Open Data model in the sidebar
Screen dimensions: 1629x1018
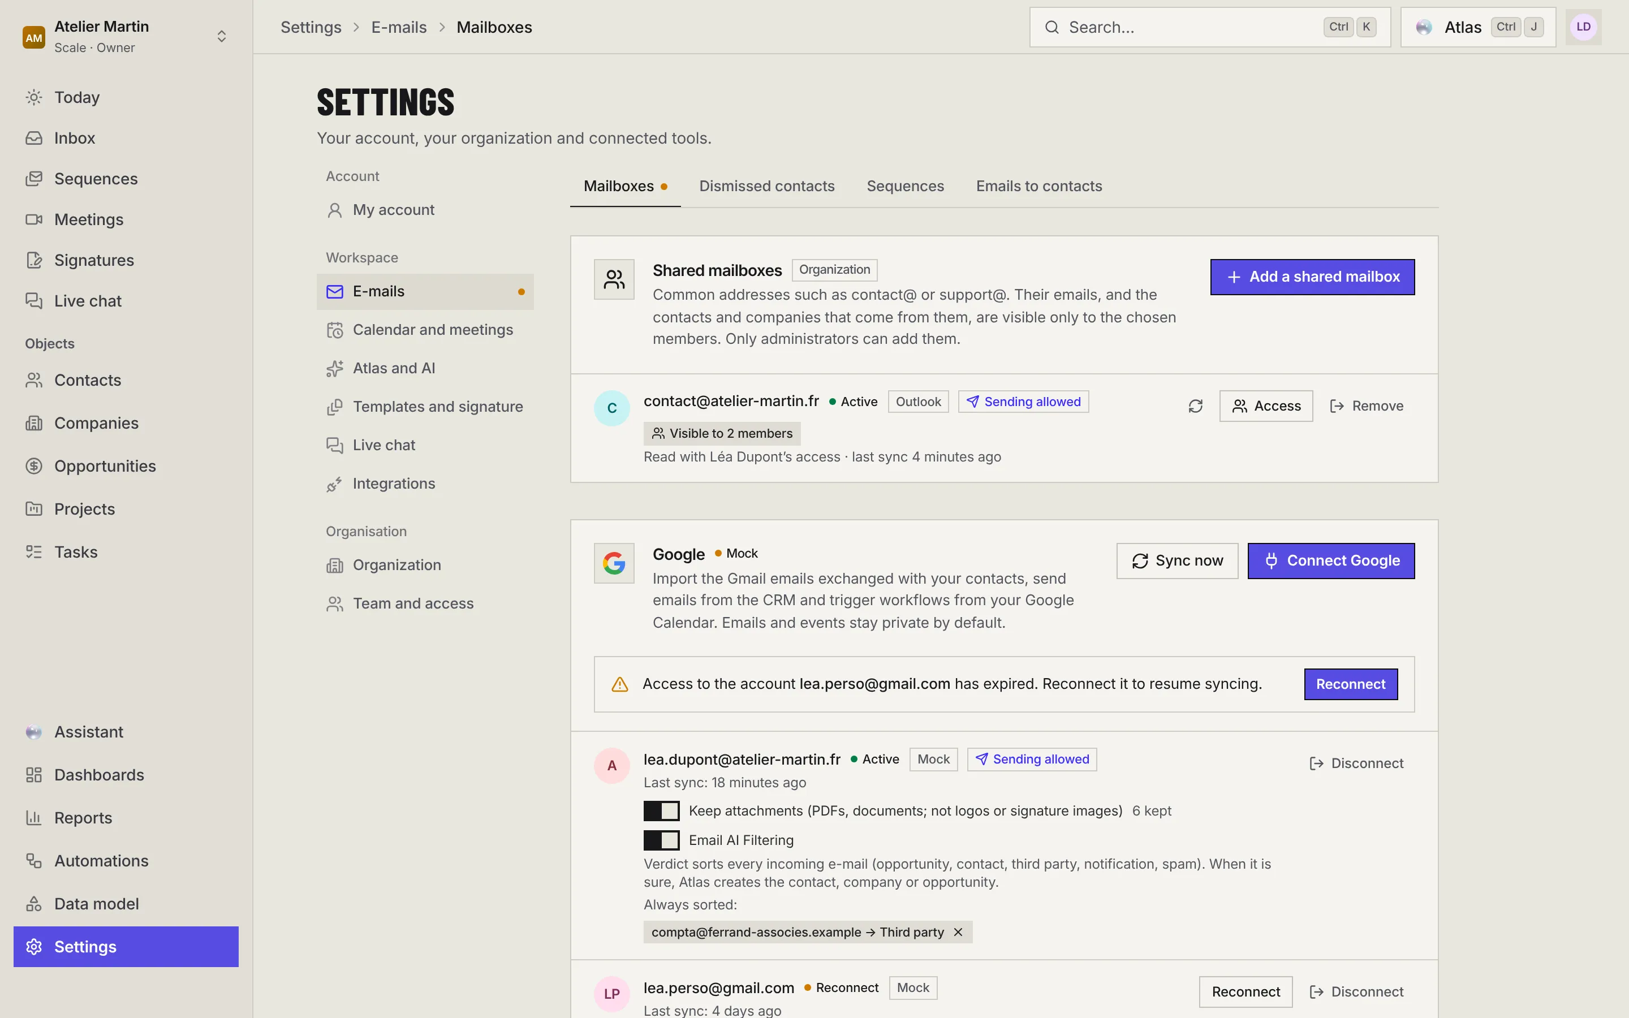(x=126, y=904)
